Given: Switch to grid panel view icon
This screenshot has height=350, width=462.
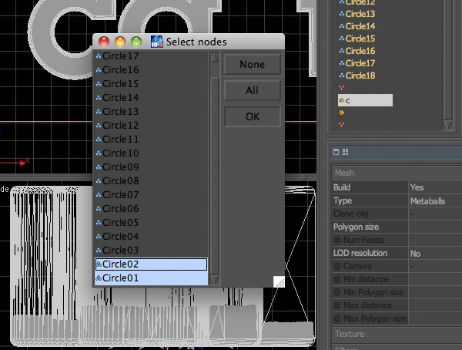Looking at the screenshot, I should (x=345, y=152).
